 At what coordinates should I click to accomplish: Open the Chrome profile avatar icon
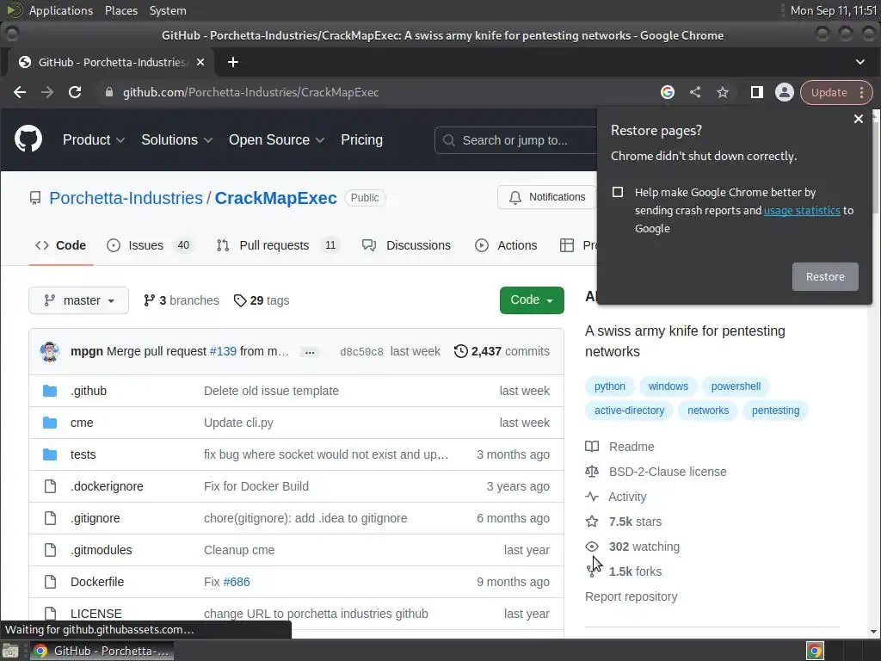tap(785, 92)
